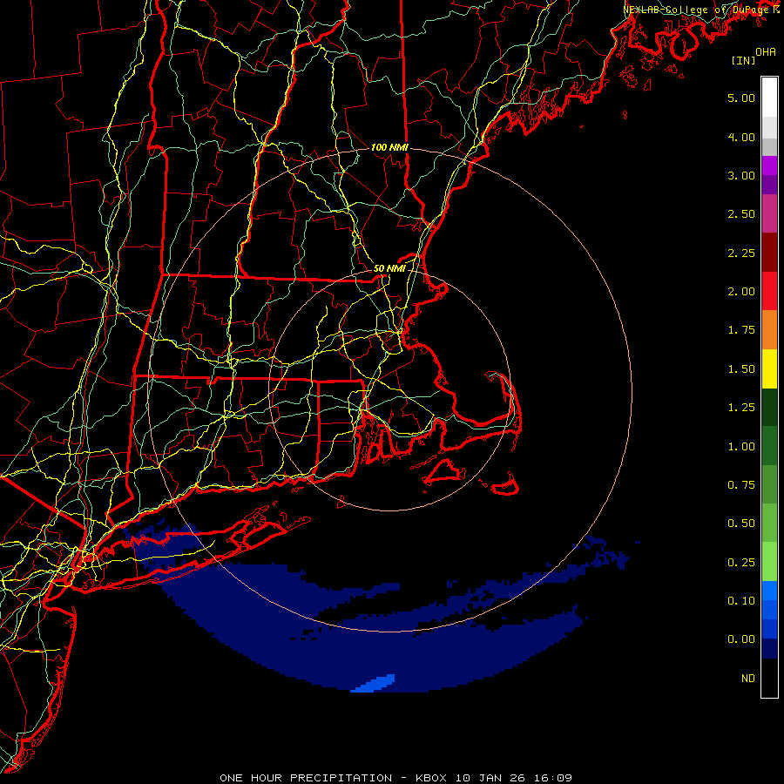Choose the yellow swatch beside 1.50

(769, 368)
